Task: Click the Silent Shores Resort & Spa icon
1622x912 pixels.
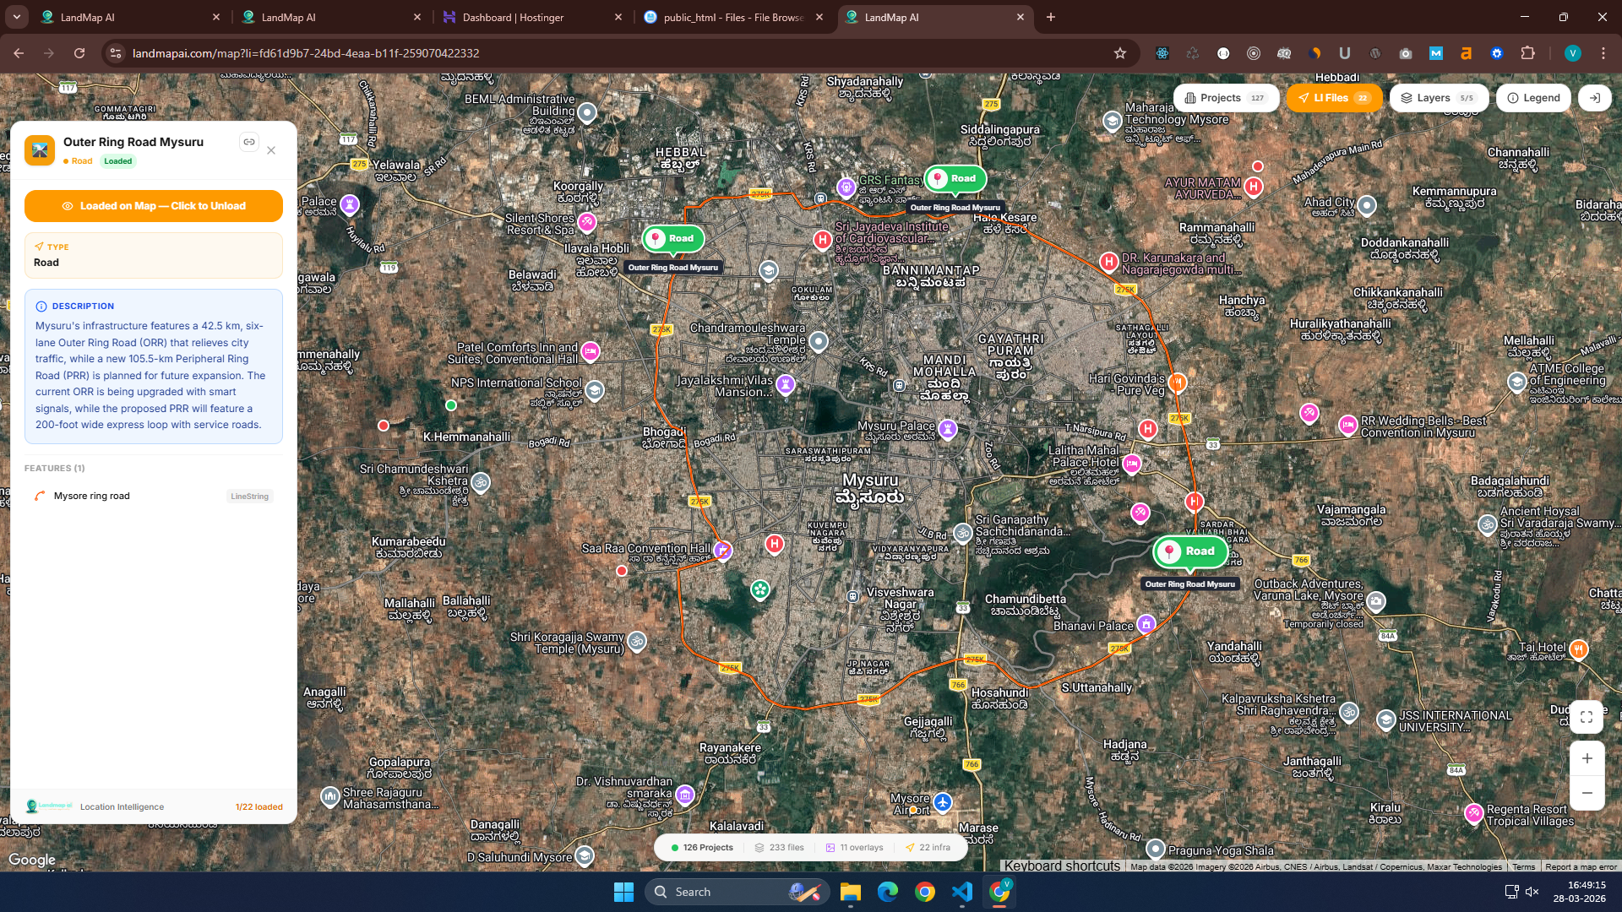Action: (x=587, y=222)
